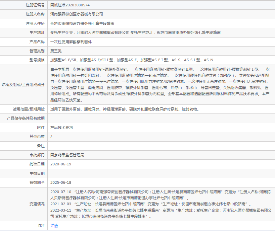Image resolution: width=275 pixels, height=232 pixels.
Task: Click the 适用范围 intended use text
Action: coord(125,109)
